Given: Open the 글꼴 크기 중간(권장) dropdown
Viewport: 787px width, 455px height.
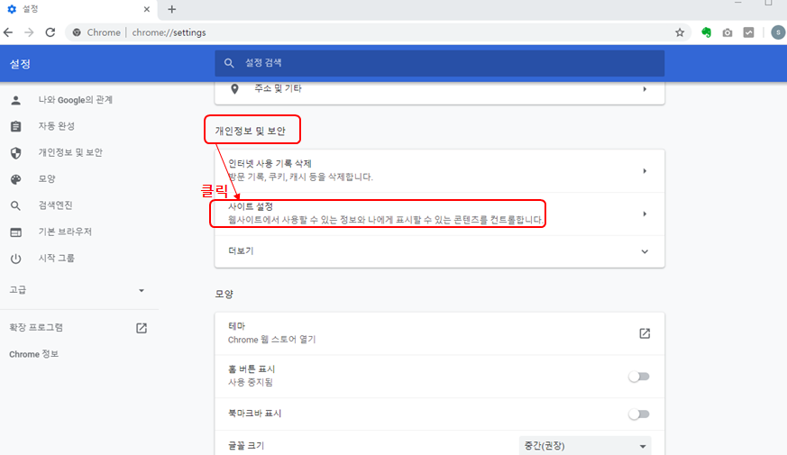Looking at the screenshot, I should point(585,446).
